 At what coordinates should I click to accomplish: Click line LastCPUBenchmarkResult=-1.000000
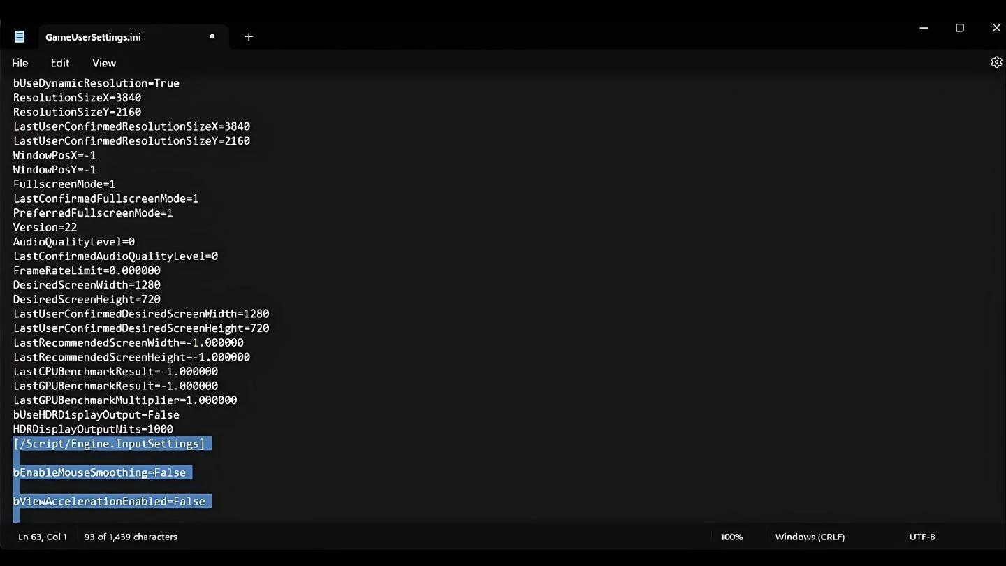(115, 371)
